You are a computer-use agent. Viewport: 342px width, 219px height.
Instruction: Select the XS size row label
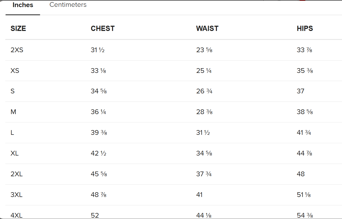tap(15, 71)
